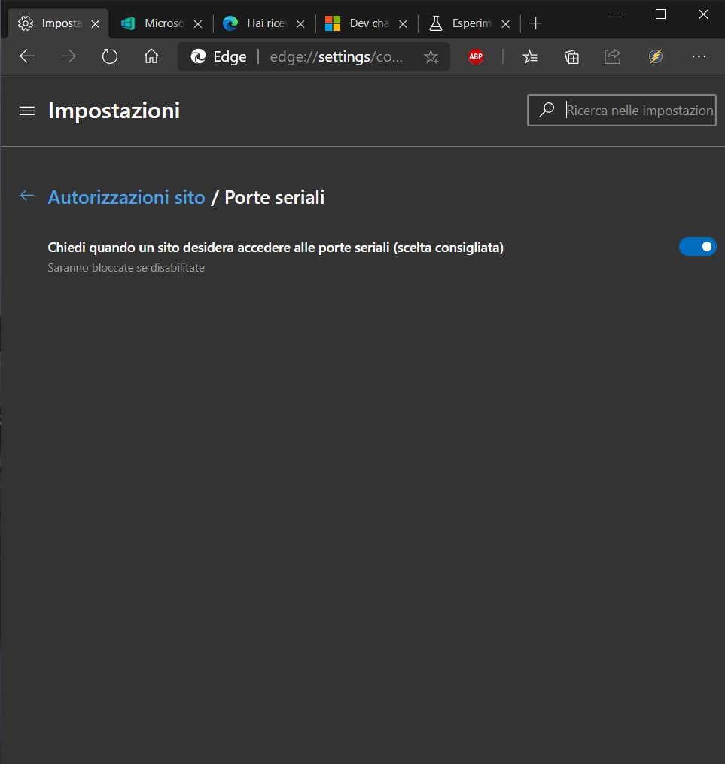Screen dimensions: 725x764
Task: Open the three-dot Settings and more menu
Action: point(699,56)
